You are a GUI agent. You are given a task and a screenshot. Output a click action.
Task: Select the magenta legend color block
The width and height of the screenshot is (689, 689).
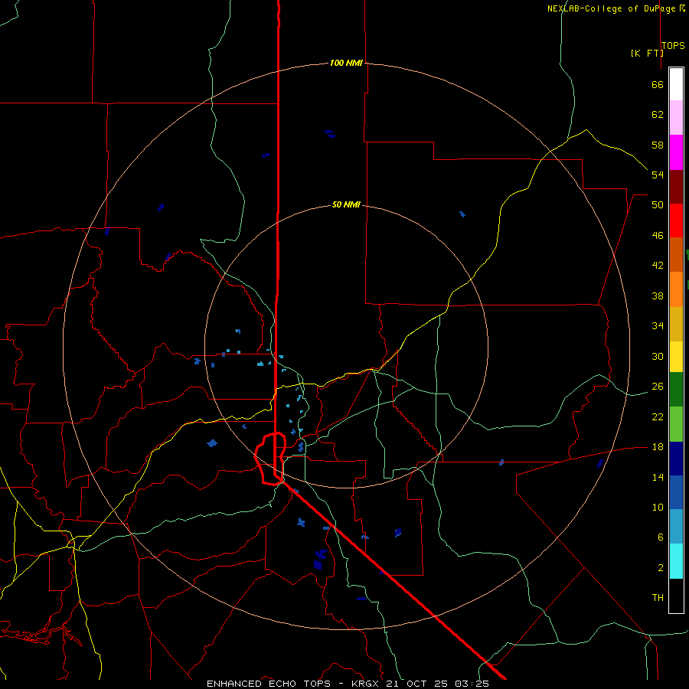(676, 152)
